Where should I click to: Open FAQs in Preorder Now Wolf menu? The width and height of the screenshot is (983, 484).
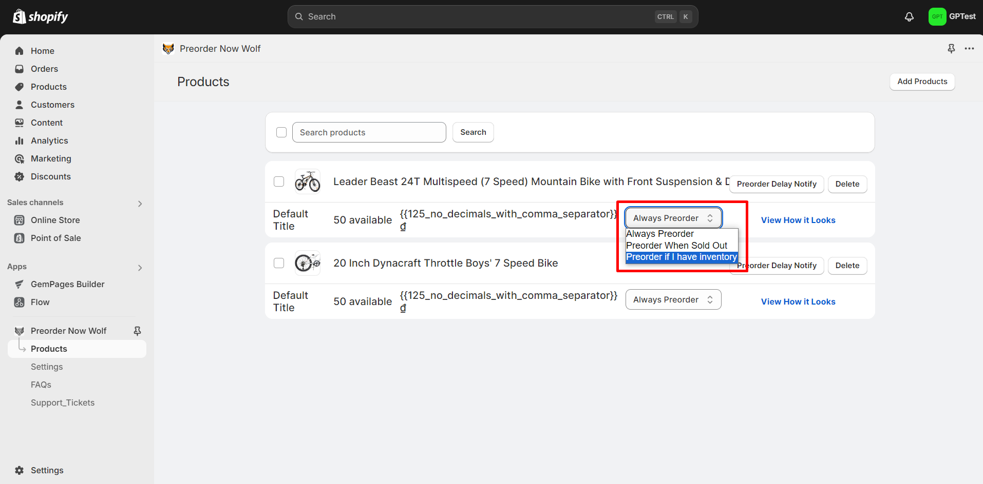click(41, 385)
